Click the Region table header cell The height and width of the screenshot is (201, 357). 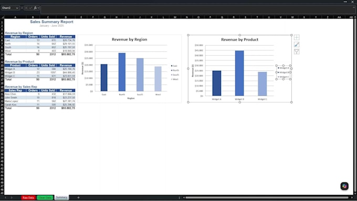[x=15, y=37]
